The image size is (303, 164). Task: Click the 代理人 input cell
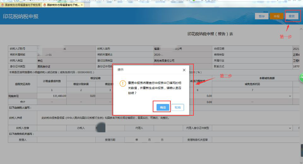167,128
